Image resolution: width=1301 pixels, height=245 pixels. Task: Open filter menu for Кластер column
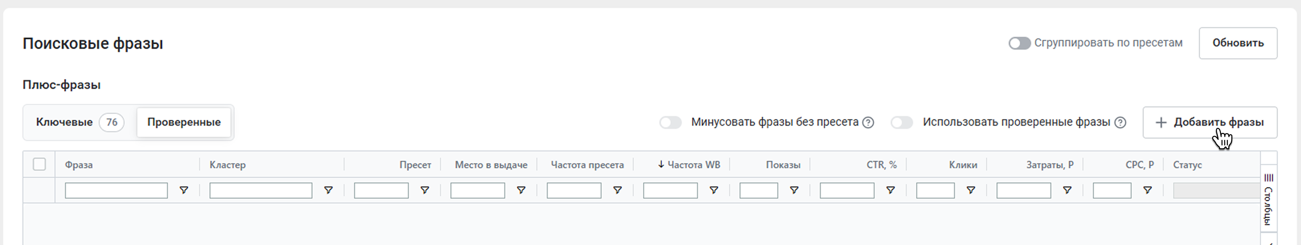point(328,190)
